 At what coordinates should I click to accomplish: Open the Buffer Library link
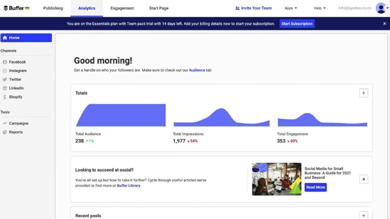pos(128,186)
